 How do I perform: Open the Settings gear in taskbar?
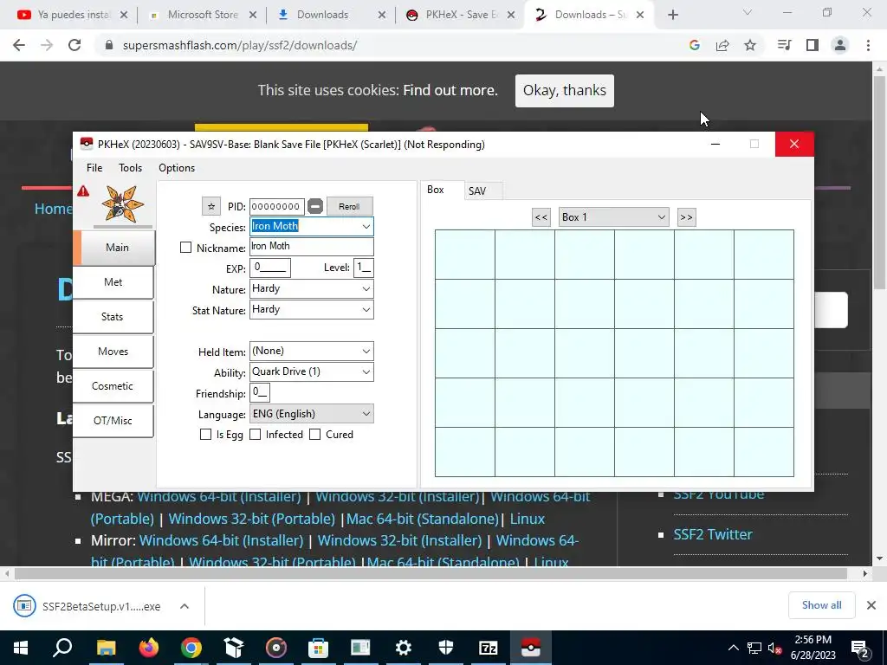pyautogui.click(x=404, y=648)
